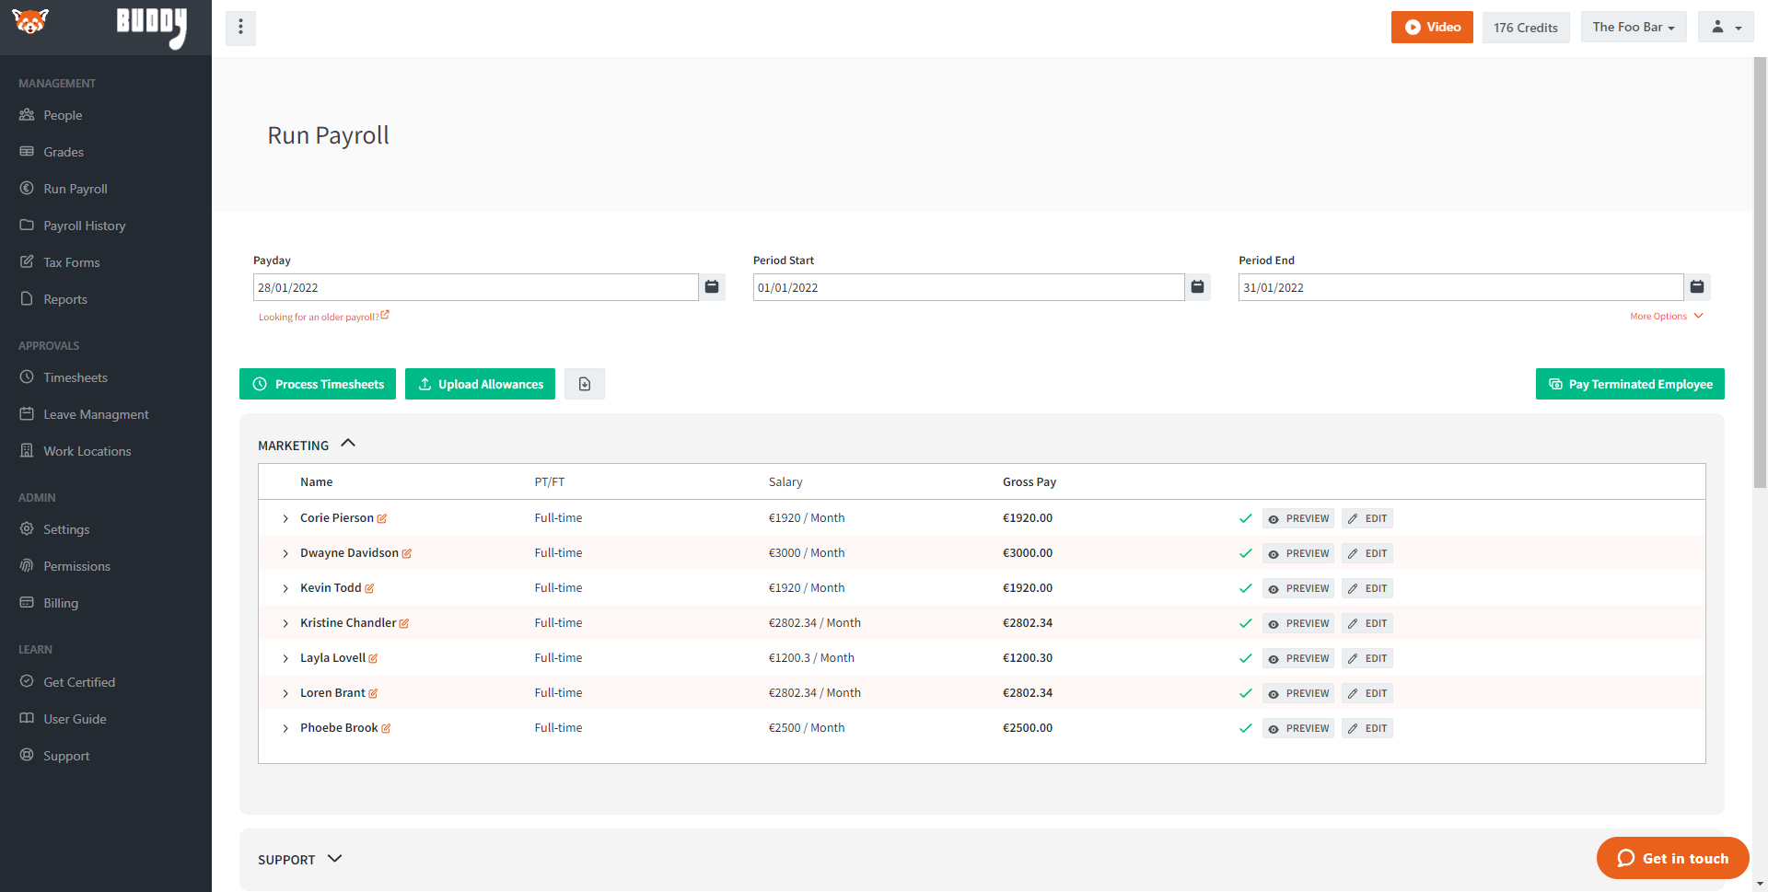
Task: Click edit pencil icon beside Dwayne Davidson
Action: [x=407, y=554]
